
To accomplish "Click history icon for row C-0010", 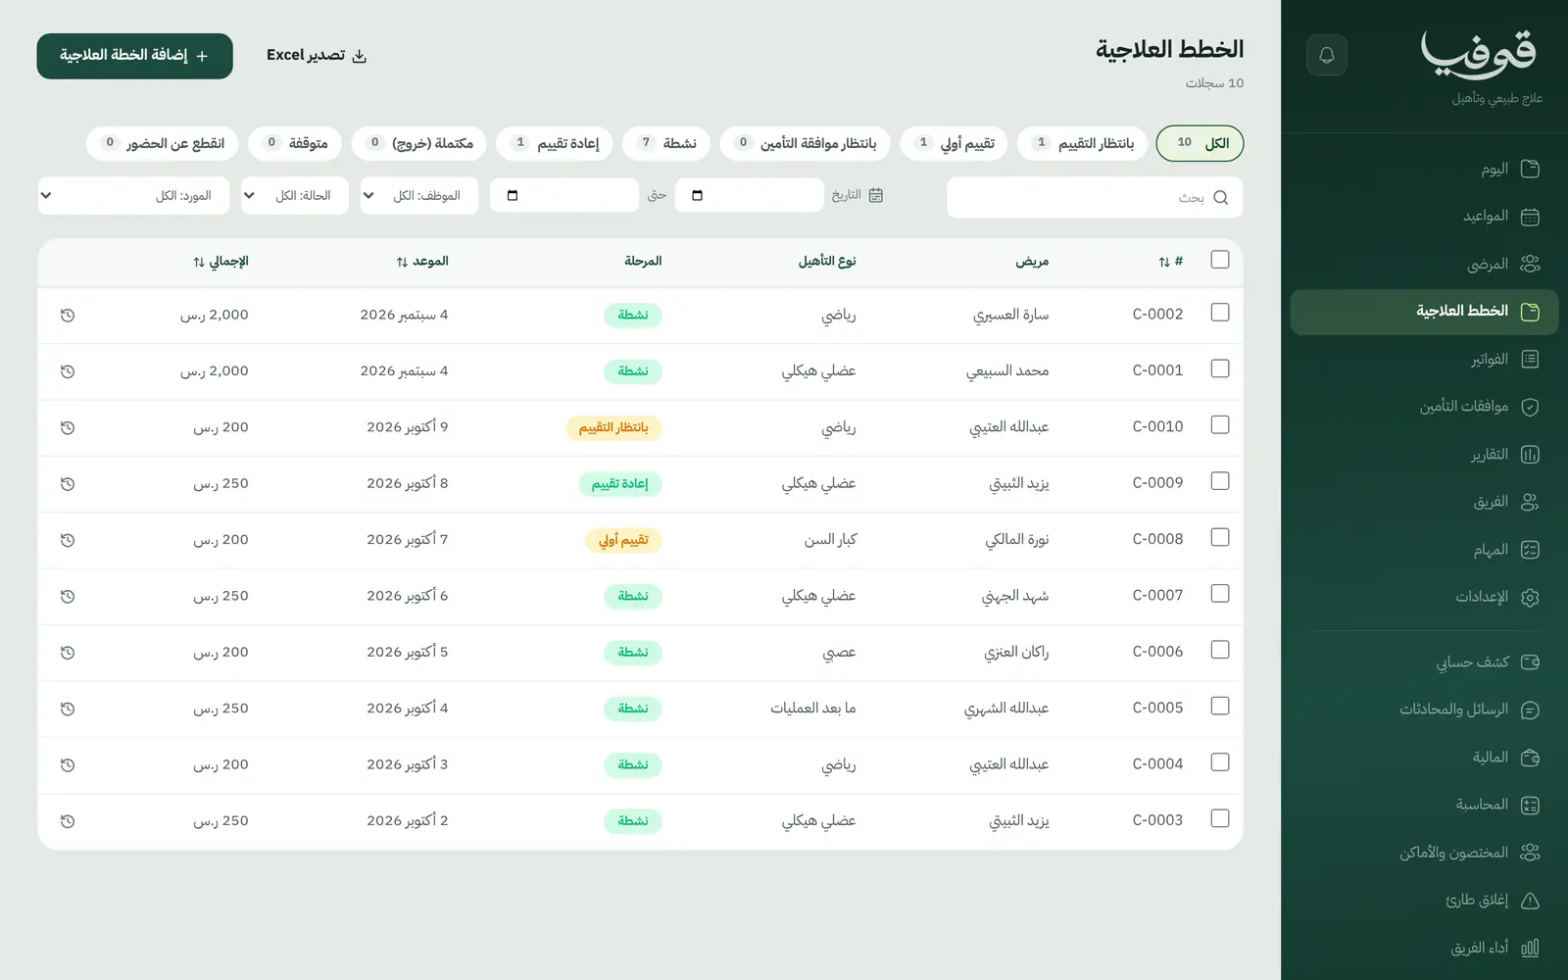I will 68,428.
